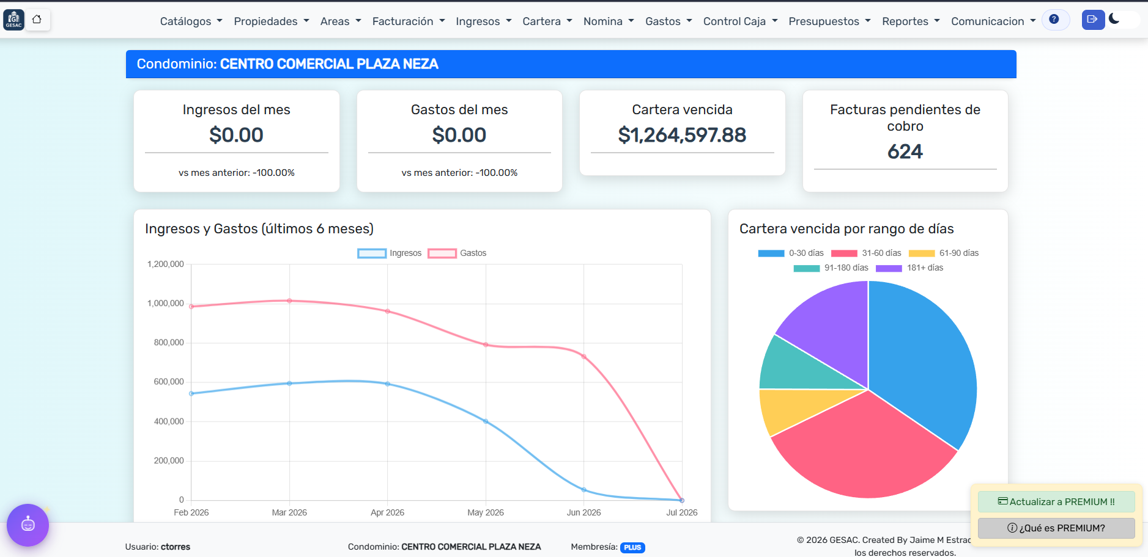
Task: Toggle 61-90 días legend item
Action: pos(944,253)
